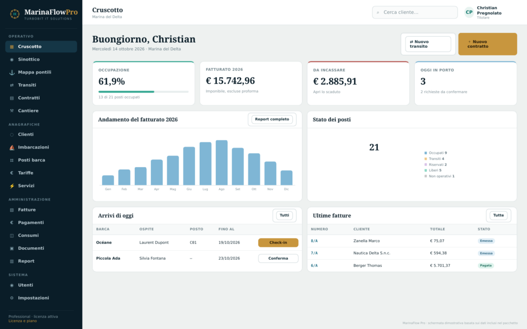Click the lightning icon for Servizi

tap(12, 186)
